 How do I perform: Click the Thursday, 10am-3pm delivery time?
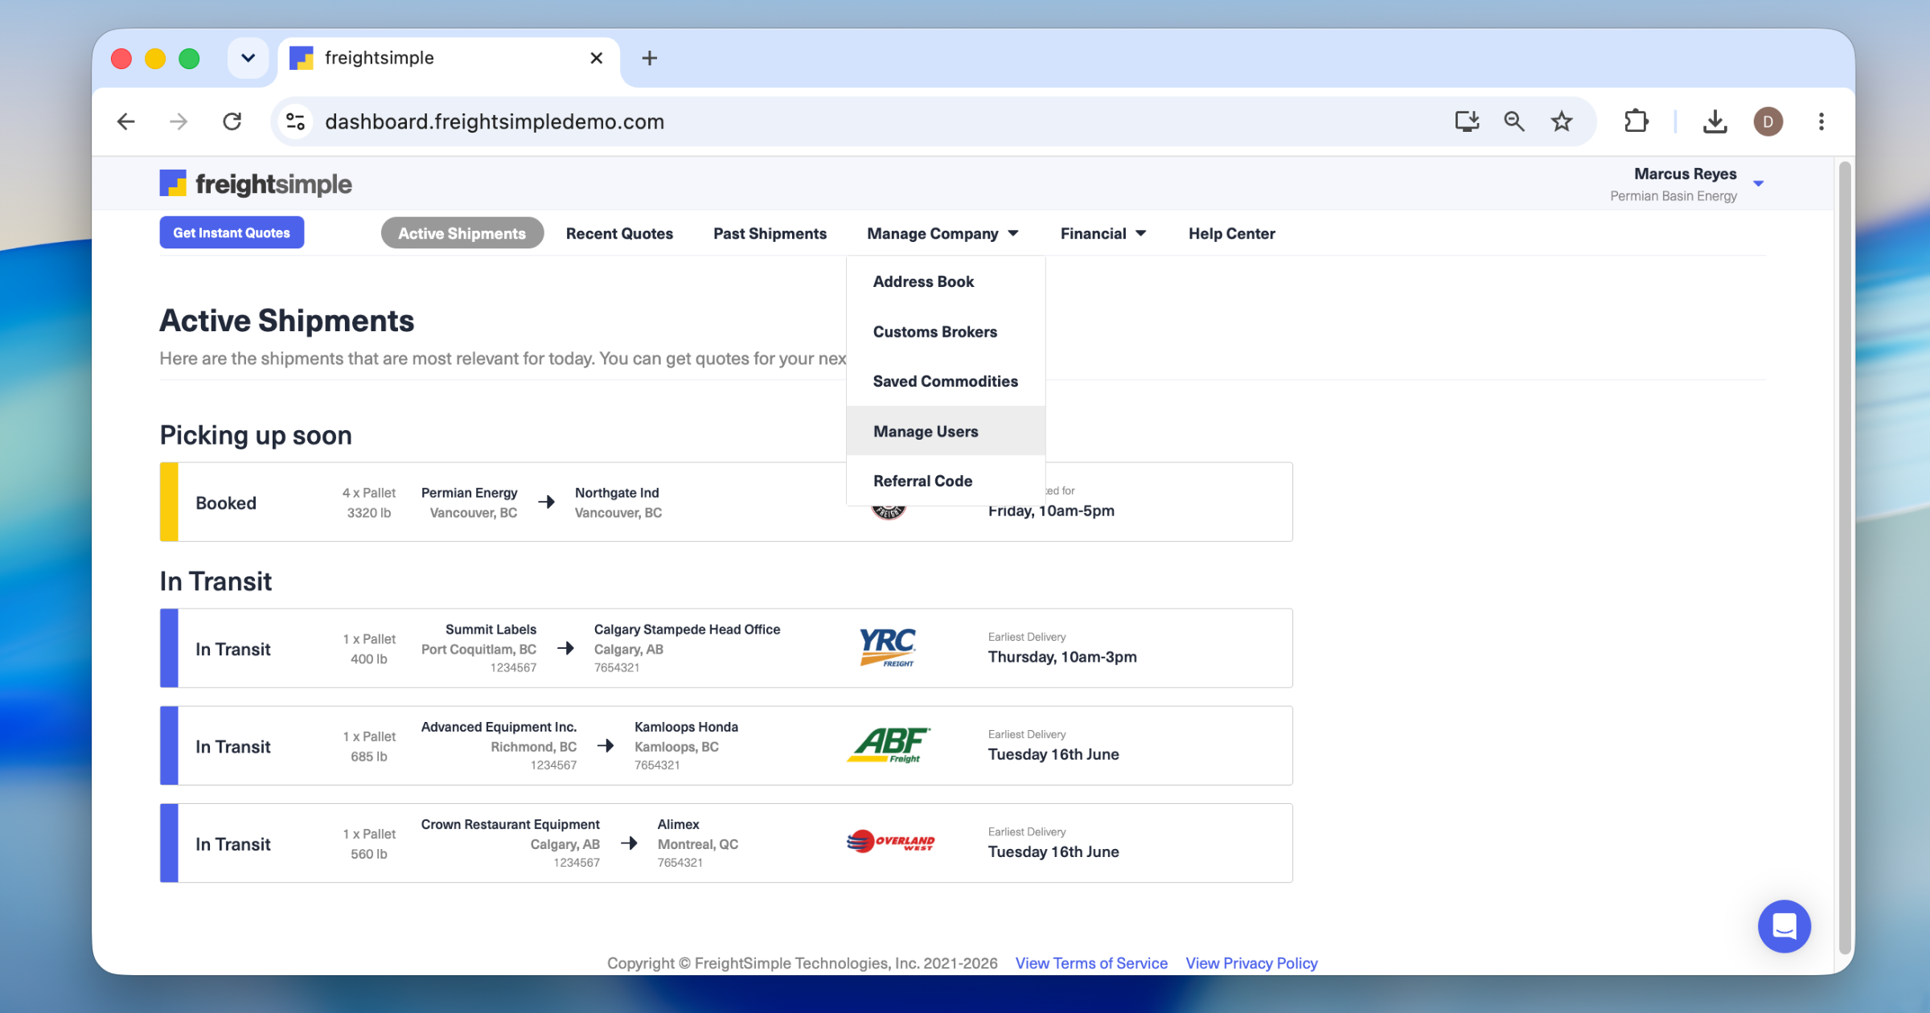click(x=1062, y=657)
